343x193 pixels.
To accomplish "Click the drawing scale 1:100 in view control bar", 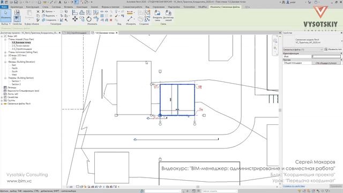I will [69, 187].
